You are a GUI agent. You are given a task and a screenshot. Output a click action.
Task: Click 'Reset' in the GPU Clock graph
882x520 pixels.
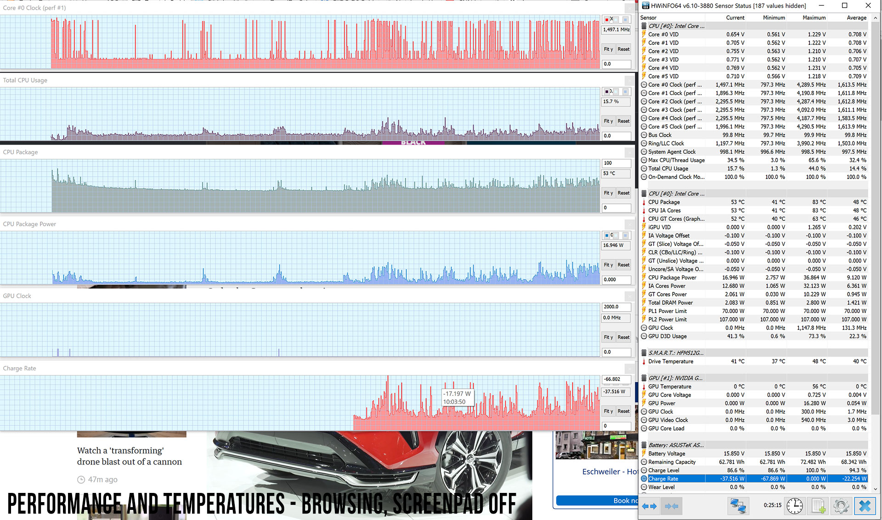pos(623,337)
